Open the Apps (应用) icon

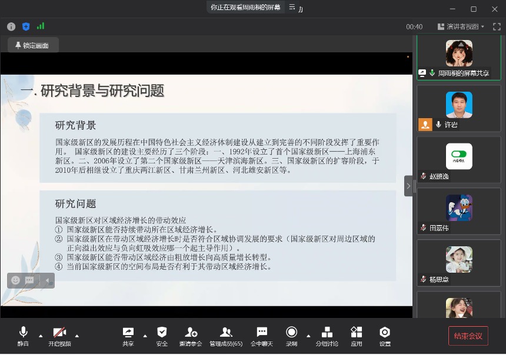tap(356, 336)
